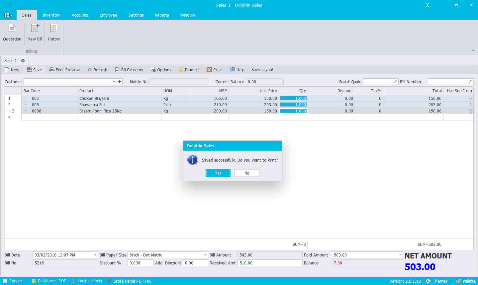The width and height of the screenshot is (478, 285).
Task: Expand row 002 Chicken Biriyaani plus icon
Action: click(x=26, y=98)
